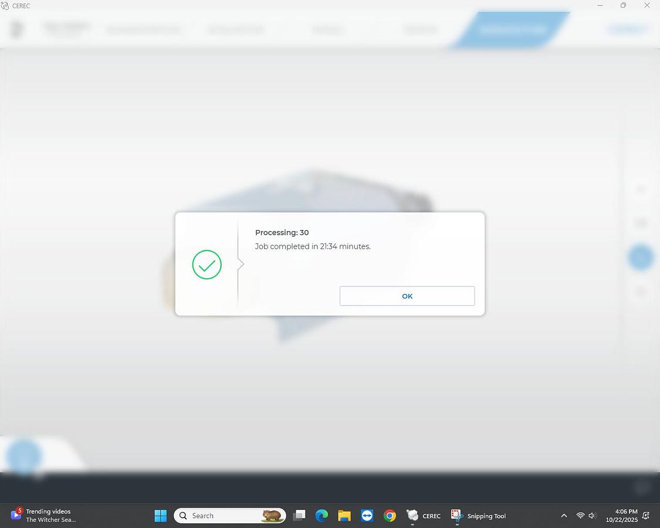This screenshot has width=660, height=528.
Task: Open the clock and date panel
Action: click(621, 516)
